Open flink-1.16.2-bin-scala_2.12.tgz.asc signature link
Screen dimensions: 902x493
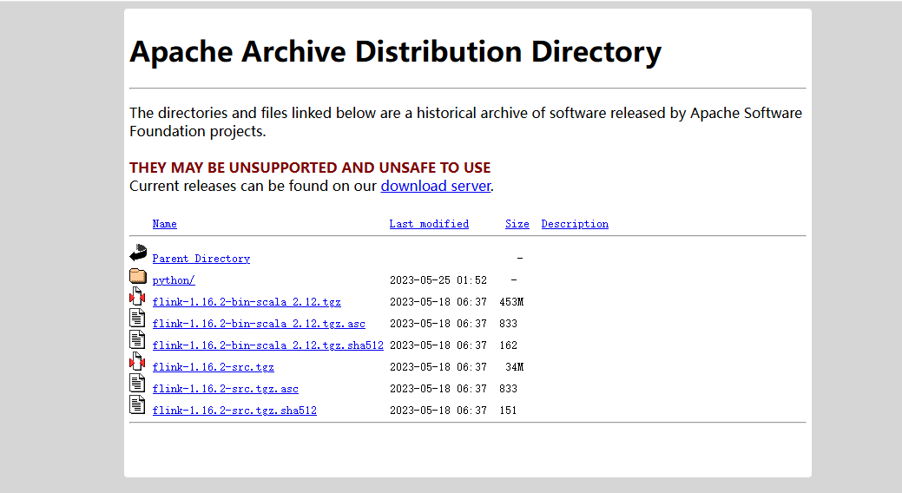pyautogui.click(x=259, y=324)
